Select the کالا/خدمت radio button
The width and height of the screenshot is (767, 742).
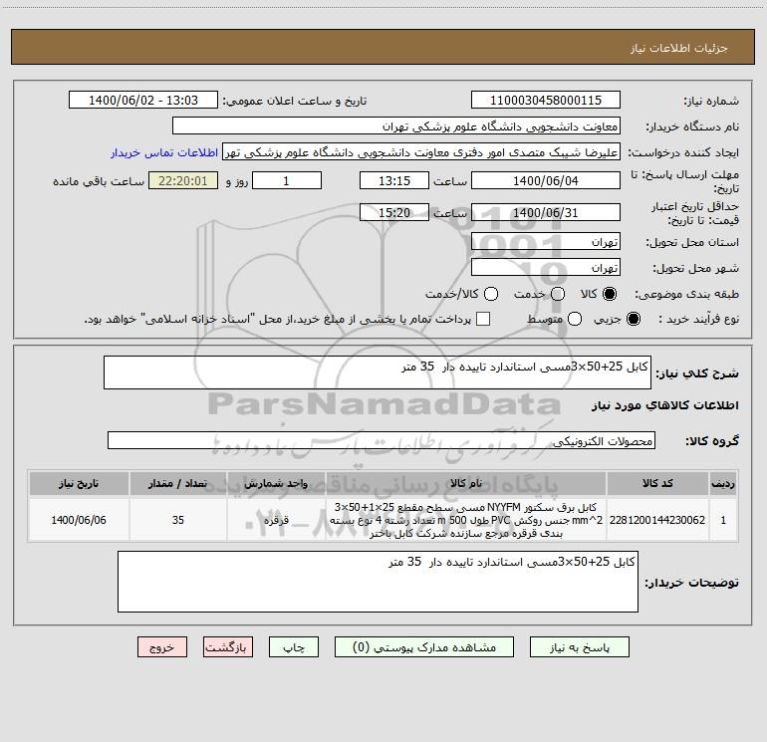tap(491, 294)
